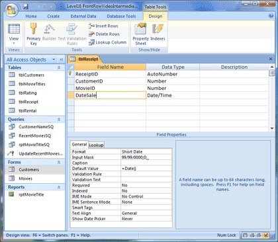Click the Input Mask property value

(146, 157)
